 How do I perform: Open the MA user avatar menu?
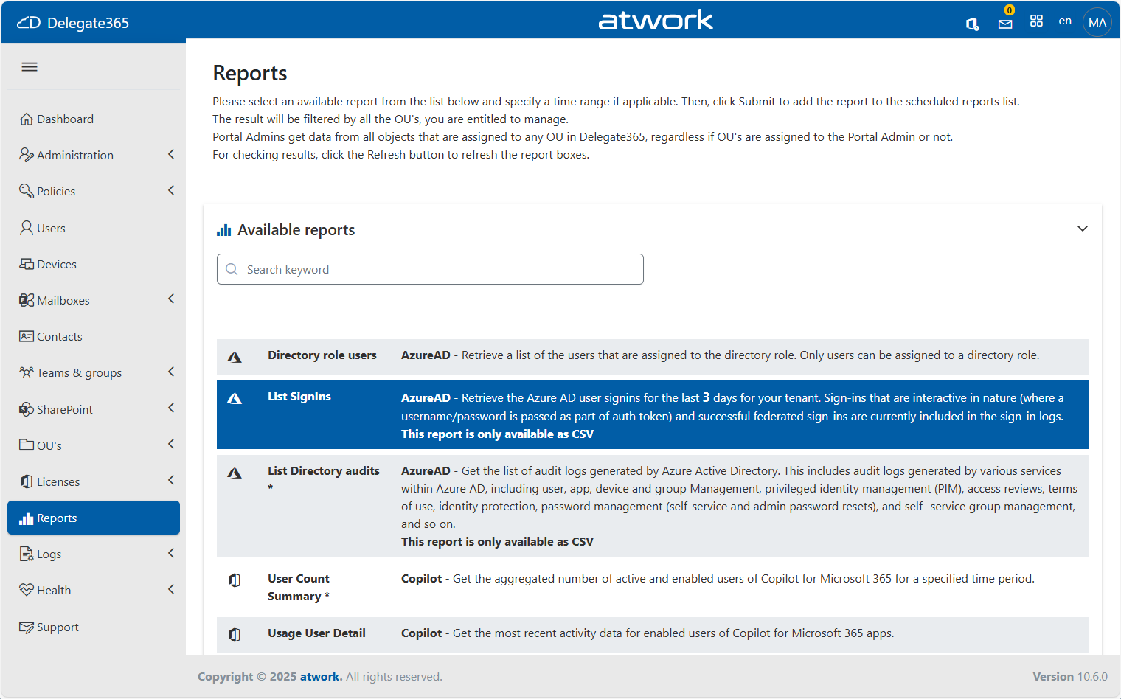coord(1097,22)
